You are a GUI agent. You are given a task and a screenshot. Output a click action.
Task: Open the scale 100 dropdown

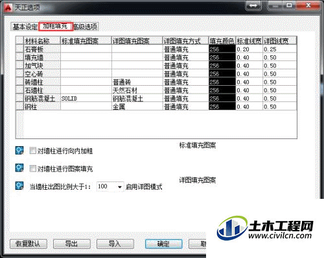pyautogui.click(x=120, y=187)
